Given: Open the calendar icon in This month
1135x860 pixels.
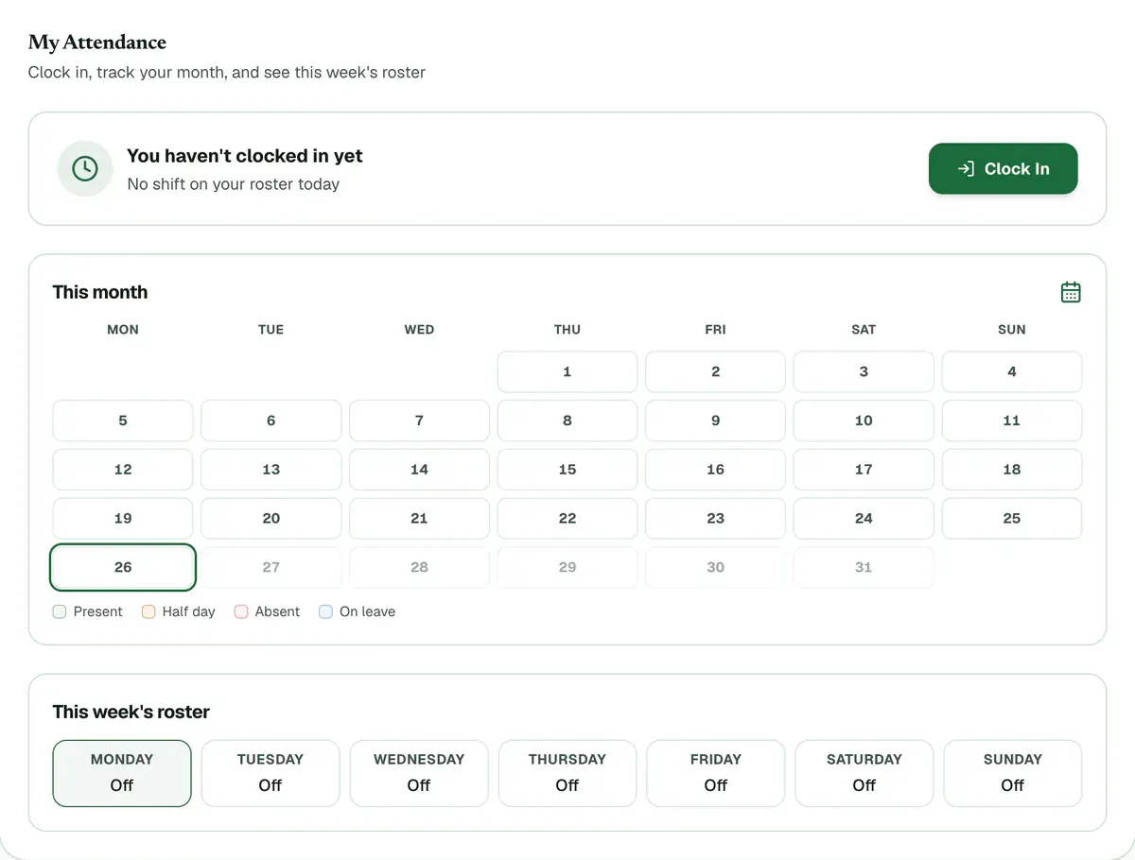Looking at the screenshot, I should coord(1071,292).
